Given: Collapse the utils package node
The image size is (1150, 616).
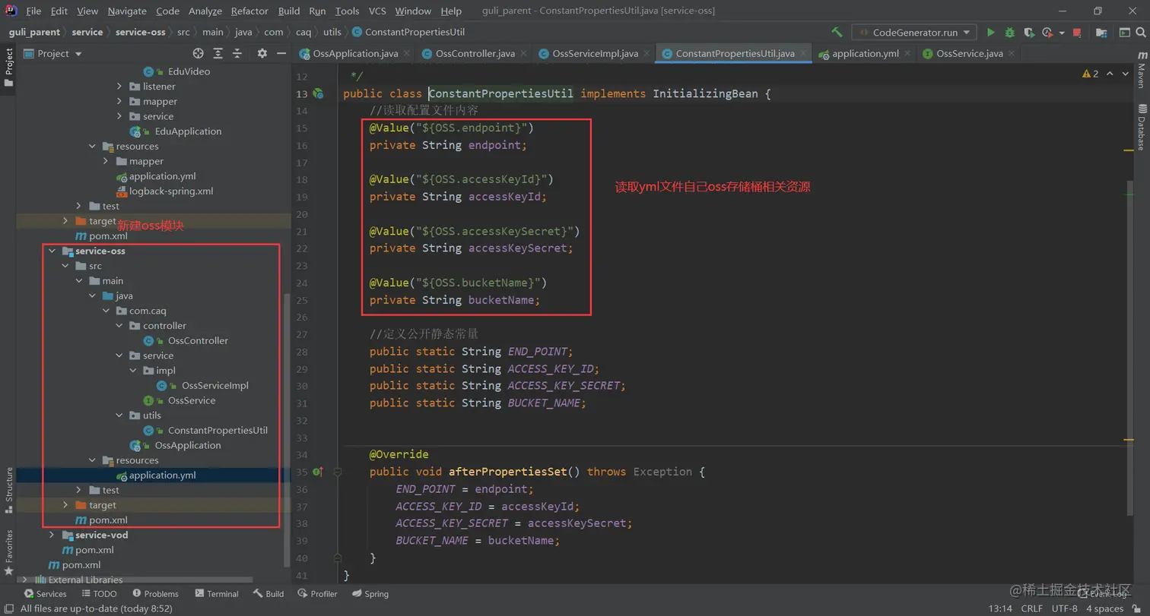Looking at the screenshot, I should click(x=119, y=415).
